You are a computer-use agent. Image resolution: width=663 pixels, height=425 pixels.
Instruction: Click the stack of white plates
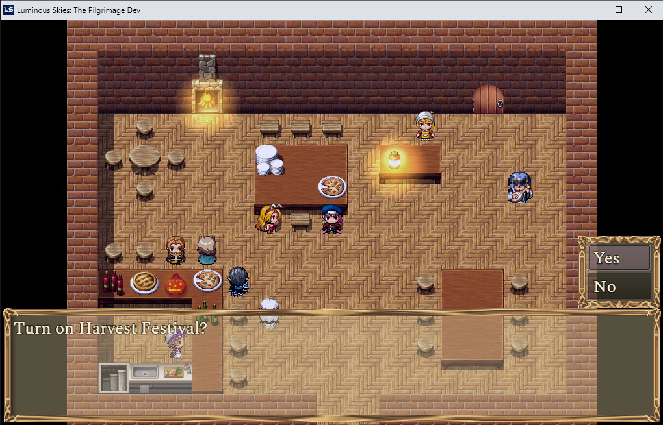coord(269,160)
